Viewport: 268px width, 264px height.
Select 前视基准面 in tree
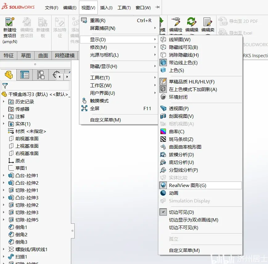coord(23,139)
